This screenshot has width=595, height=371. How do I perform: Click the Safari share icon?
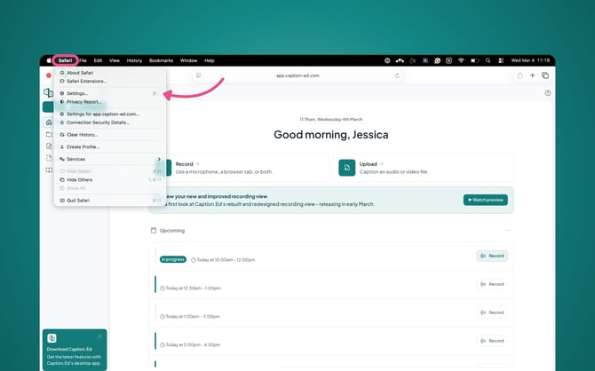point(520,75)
